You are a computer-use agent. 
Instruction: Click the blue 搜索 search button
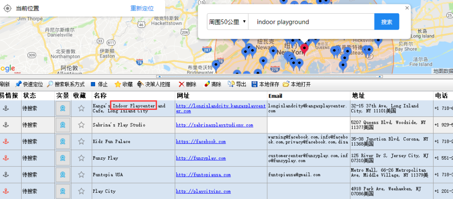coord(386,22)
